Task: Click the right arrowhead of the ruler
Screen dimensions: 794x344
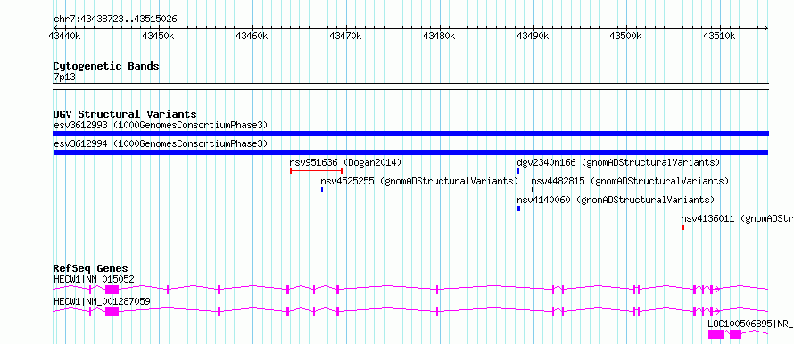Action: [765, 28]
